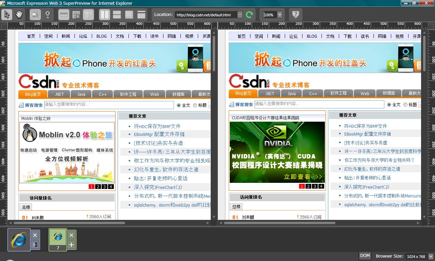Open the help shield icon
This screenshot has width=435, height=261.
tap(296, 15)
